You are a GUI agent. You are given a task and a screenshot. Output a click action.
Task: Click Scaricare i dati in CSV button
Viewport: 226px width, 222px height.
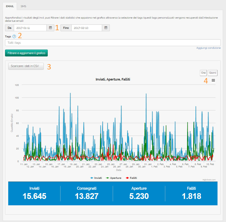point(26,66)
